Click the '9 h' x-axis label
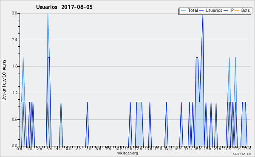The image size is (255, 157). click(108, 149)
